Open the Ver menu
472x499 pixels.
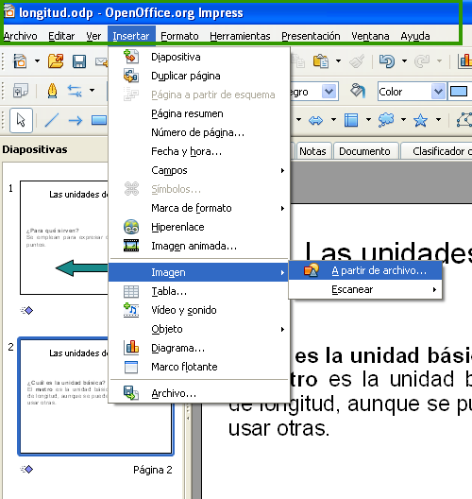click(x=93, y=36)
